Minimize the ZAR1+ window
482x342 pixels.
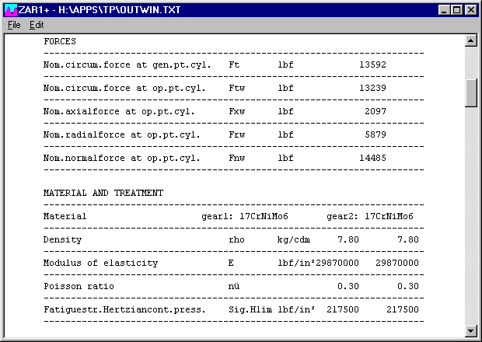(x=444, y=9)
